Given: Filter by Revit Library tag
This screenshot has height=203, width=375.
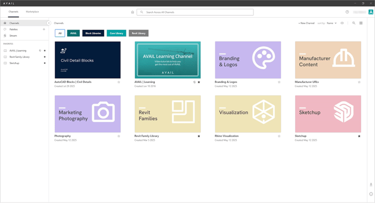Looking at the screenshot, I should click(x=139, y=33).
